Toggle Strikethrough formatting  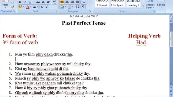pos(38,2)
